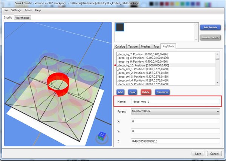
Task: Select the dark gray swatch thumbnail
Action: (121, 28)
